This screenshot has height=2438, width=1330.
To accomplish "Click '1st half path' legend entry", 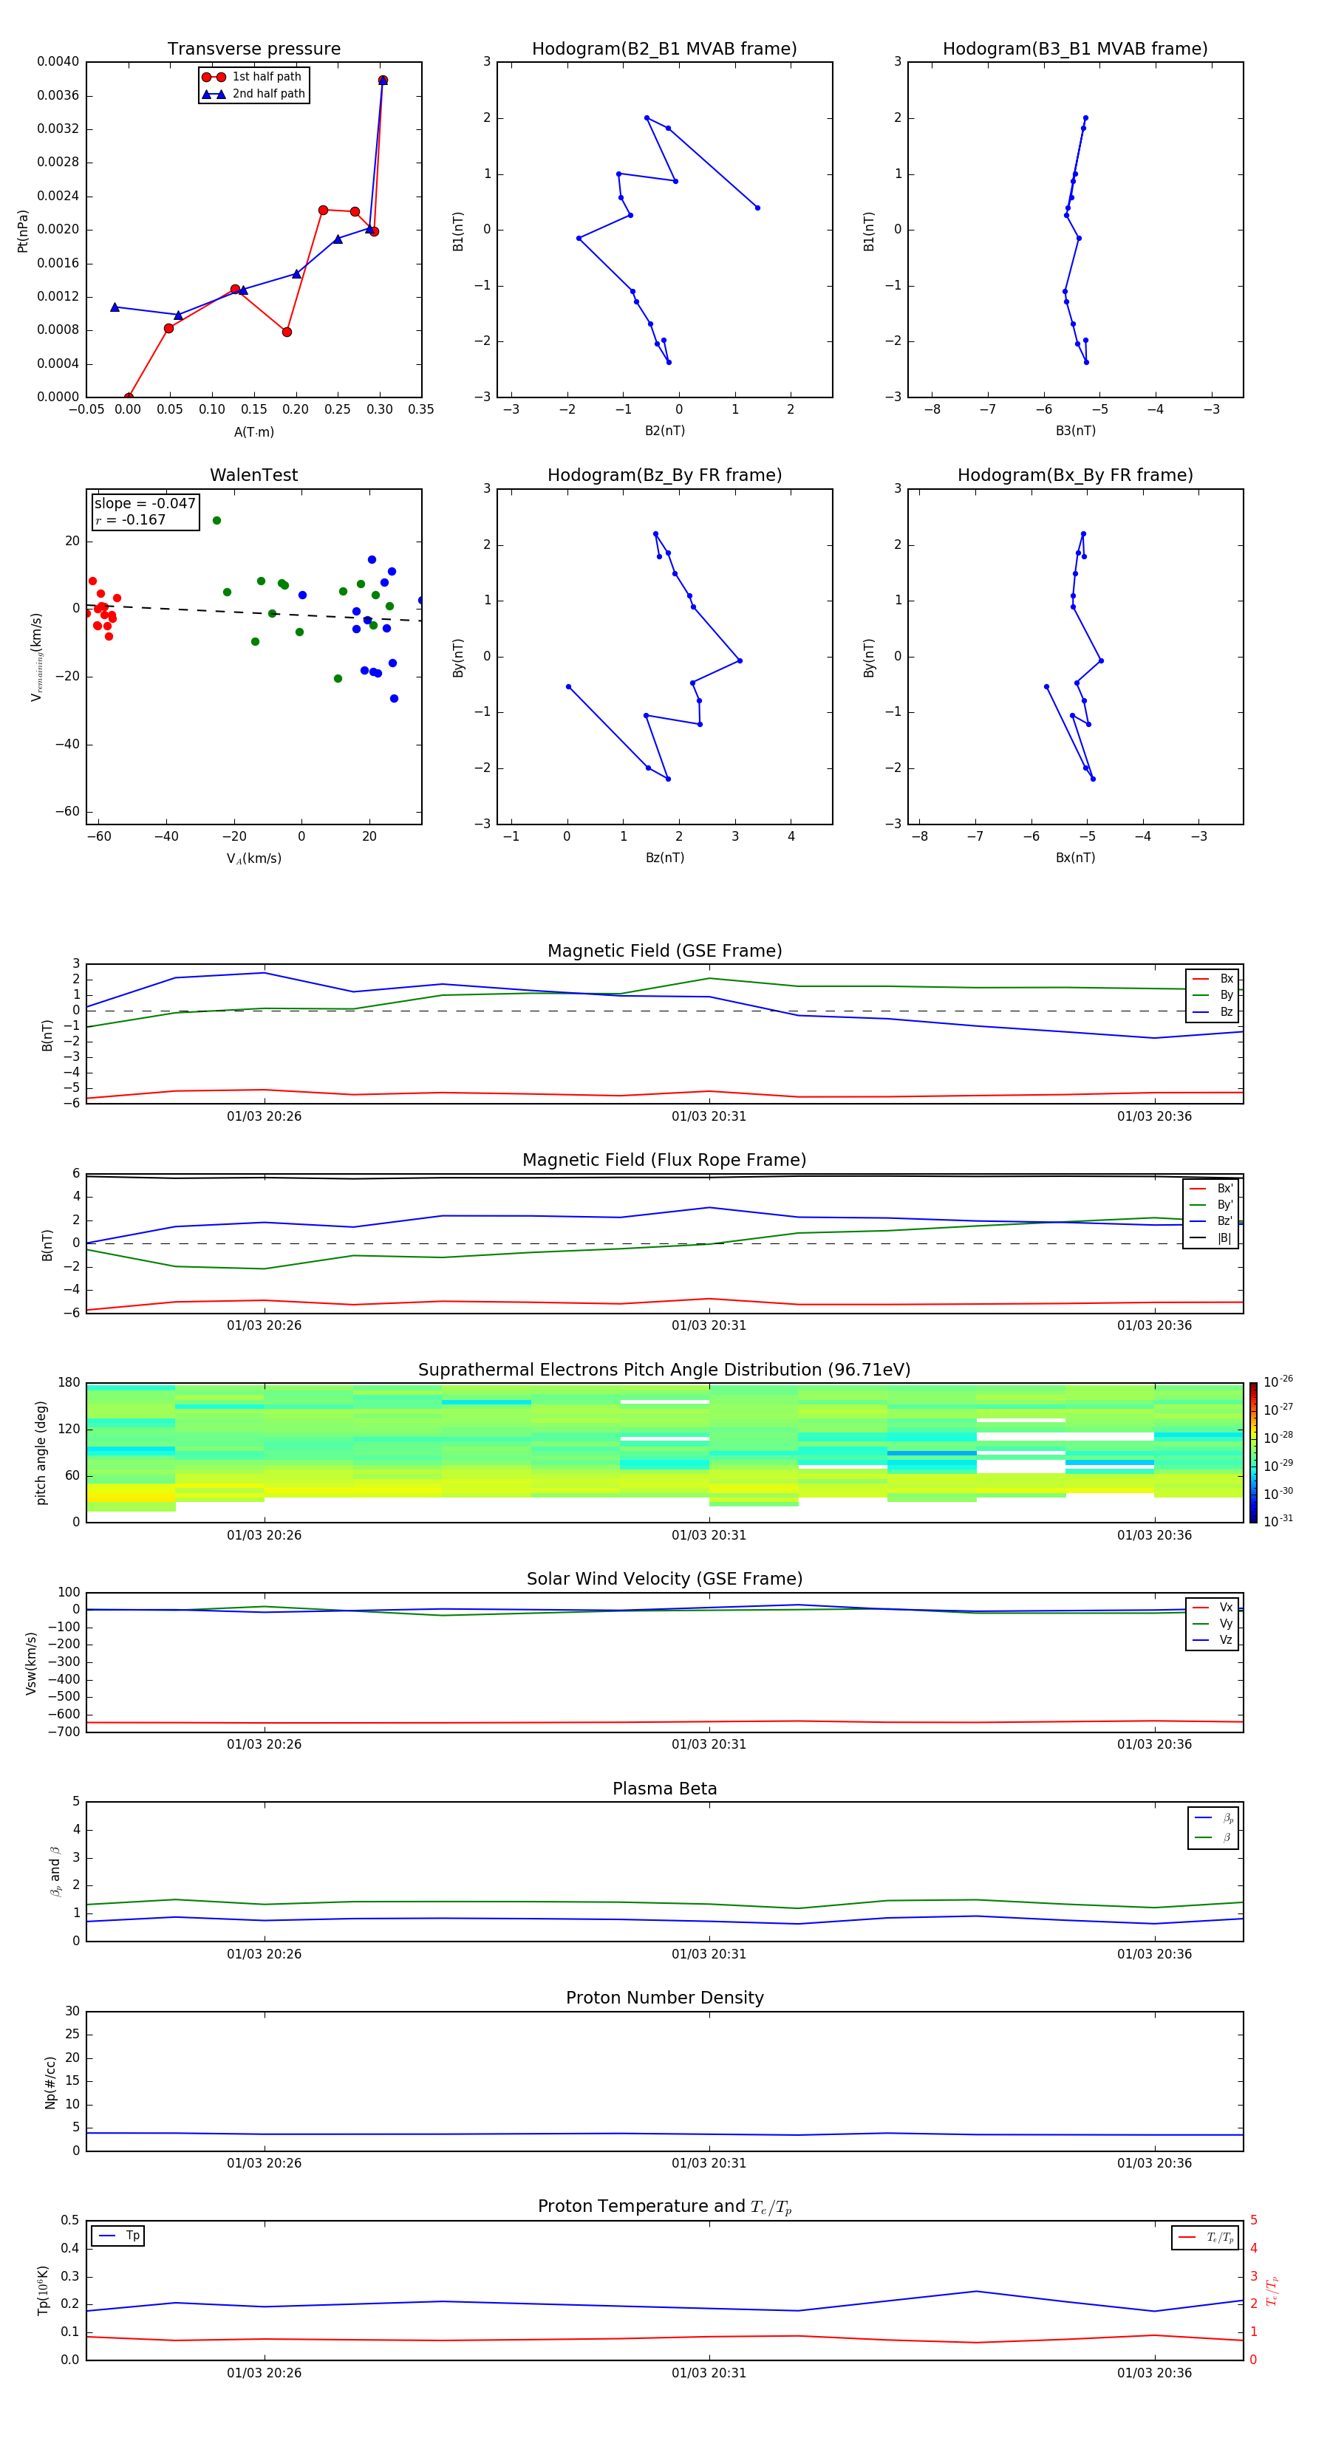I will click(252, 77).
